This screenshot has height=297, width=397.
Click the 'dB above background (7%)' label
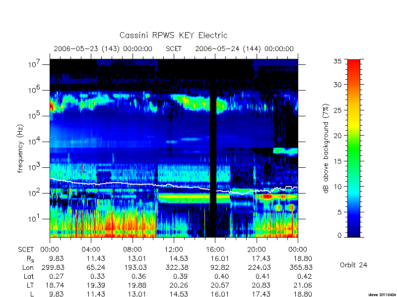point(327,148)
